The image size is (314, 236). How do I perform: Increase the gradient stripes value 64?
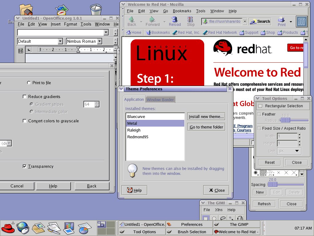pos(97,103)
